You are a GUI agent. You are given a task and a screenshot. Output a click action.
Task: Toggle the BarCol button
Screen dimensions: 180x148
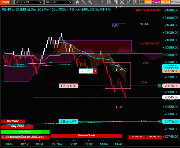tap(165, 2)
